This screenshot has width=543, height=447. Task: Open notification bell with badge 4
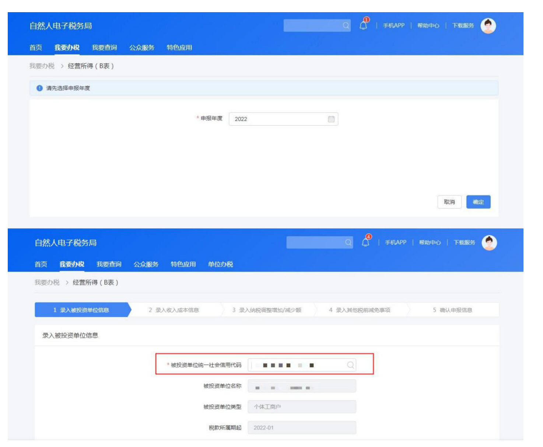pyautogui.click(x=366, y=241)
